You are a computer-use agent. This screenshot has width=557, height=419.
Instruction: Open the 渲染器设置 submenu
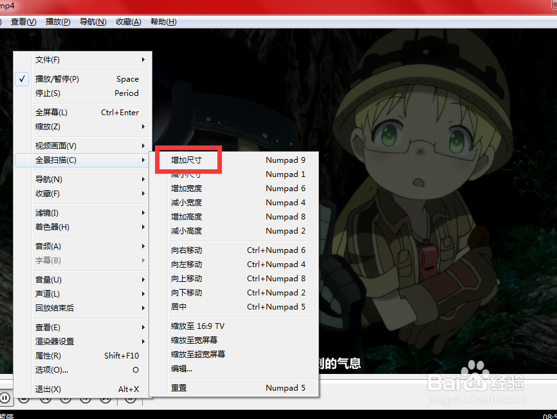coord(83,341)
